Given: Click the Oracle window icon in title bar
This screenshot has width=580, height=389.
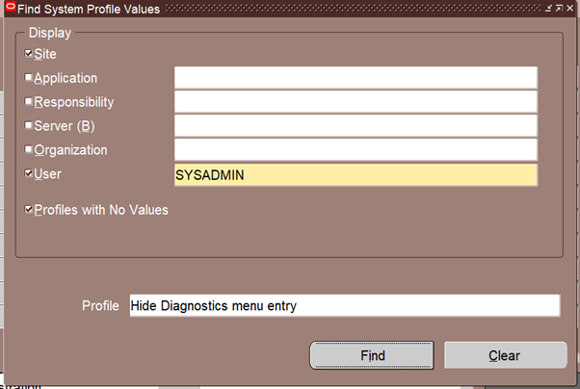Looking at the screenshot, I should point(10,9).
